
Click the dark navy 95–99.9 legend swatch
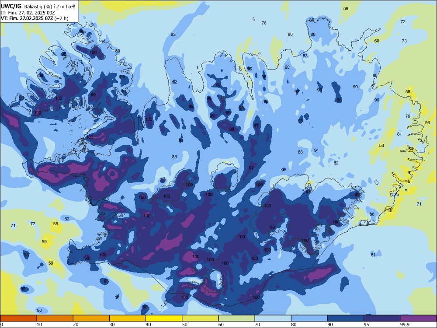click(x=382, y=318)
